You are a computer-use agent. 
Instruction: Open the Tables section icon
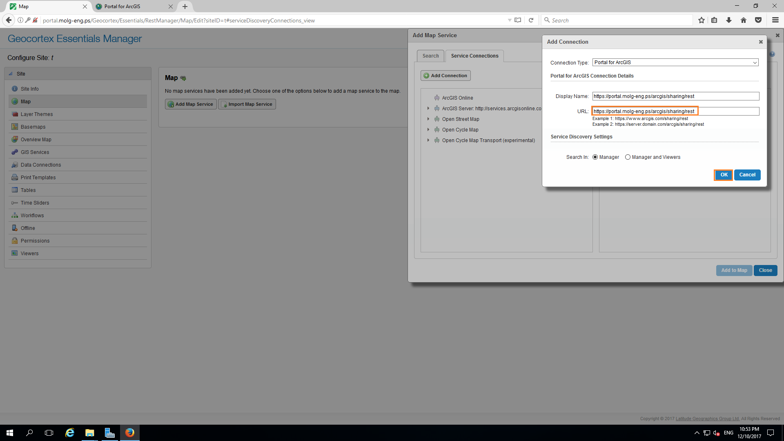15,190
